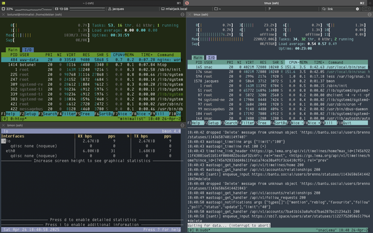This screenshot has height=233, width=373.
Task: Click F9 Kill in left htop
Action: click(159, 114)
